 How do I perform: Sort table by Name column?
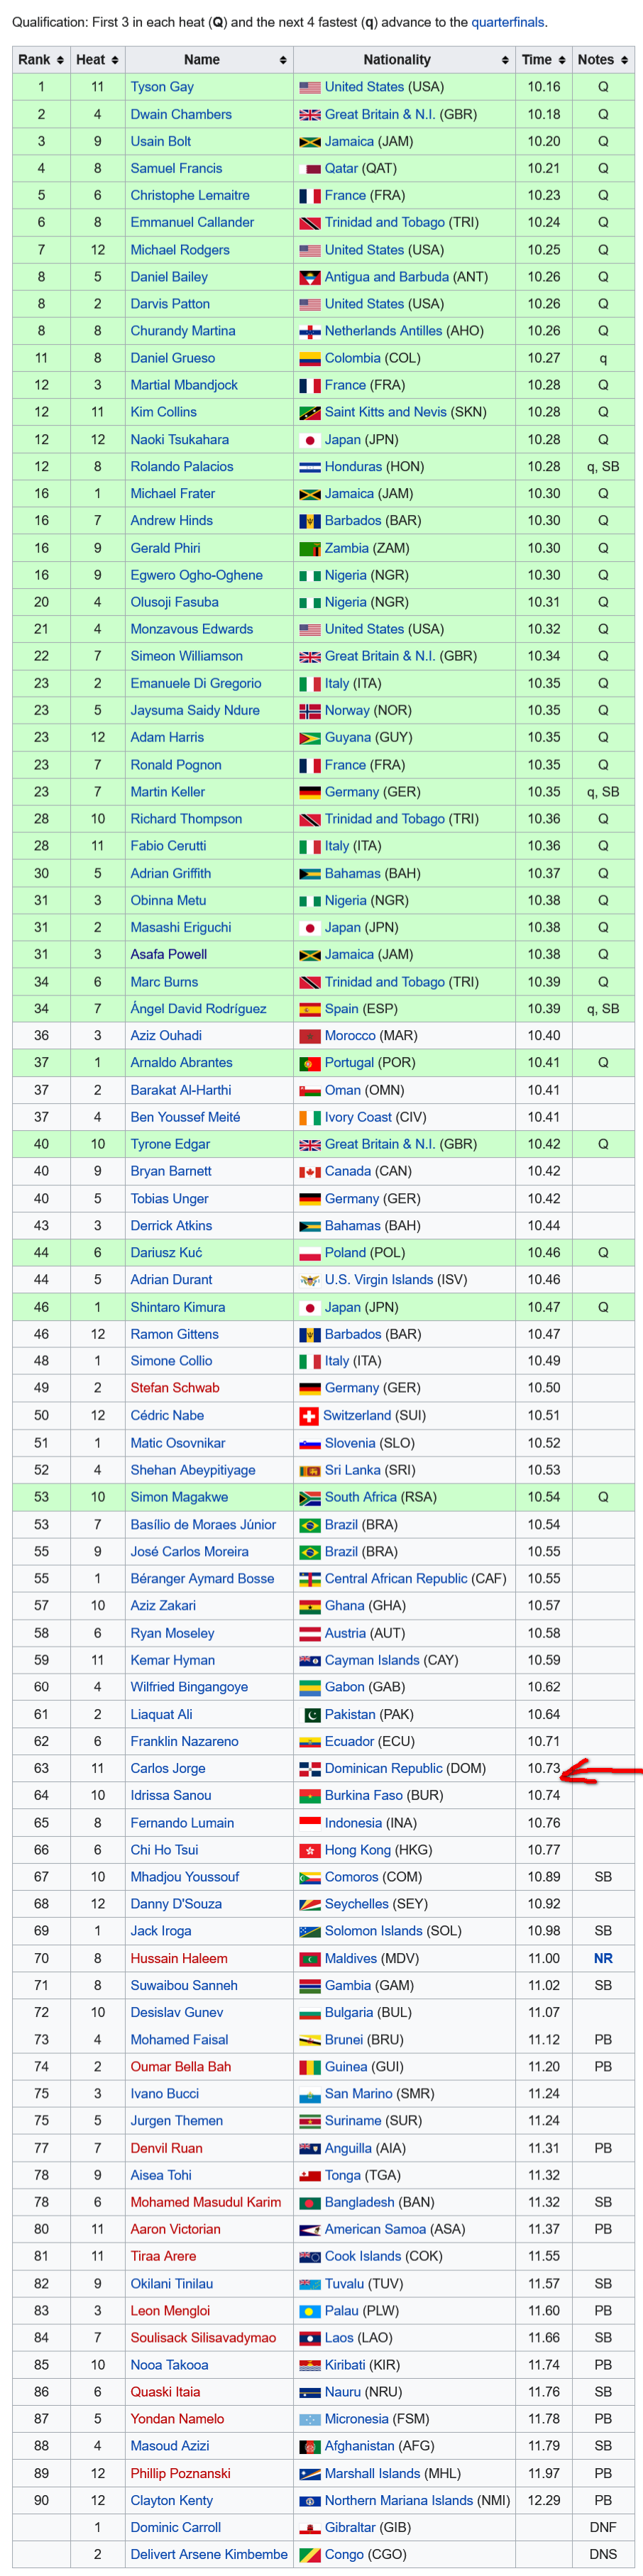pyautogui.click(x=209, y=60)
